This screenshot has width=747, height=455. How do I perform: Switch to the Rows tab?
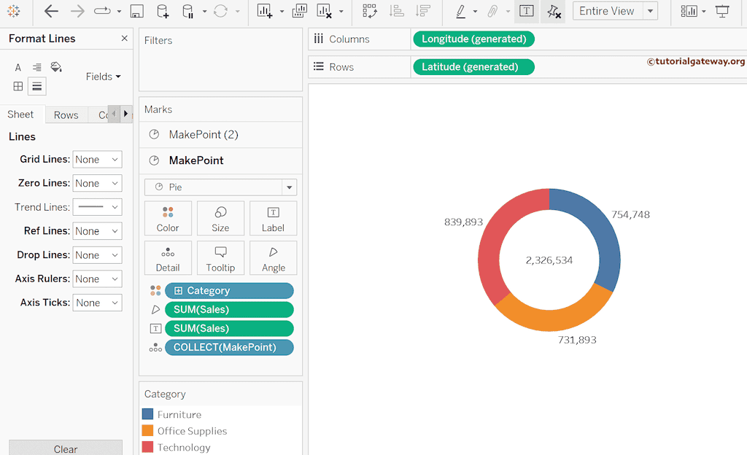(x=66, y=114)
